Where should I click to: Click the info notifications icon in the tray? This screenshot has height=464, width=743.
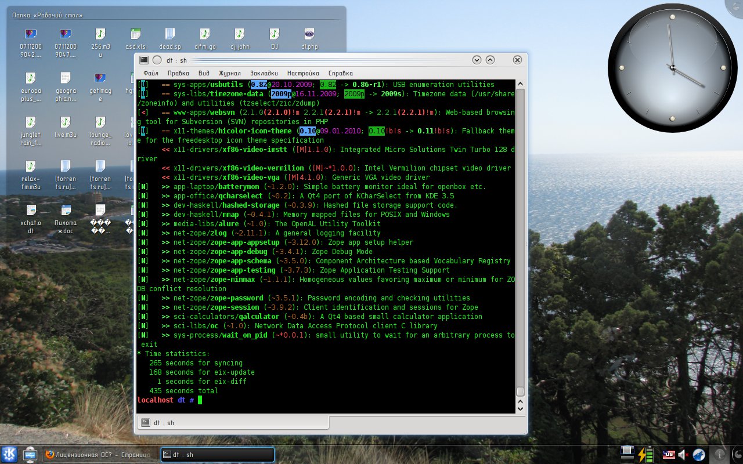point(720,455)
